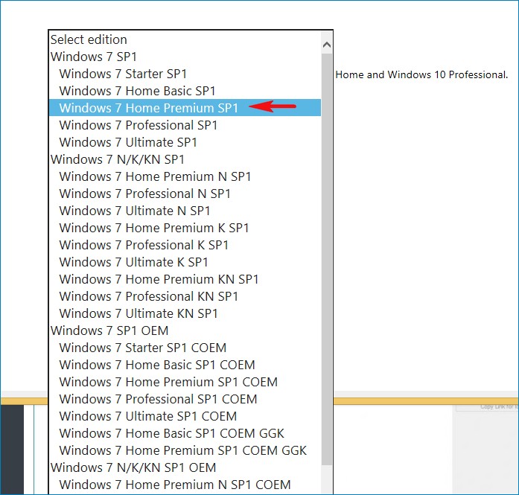Click the 'Windows 7 N/K/KN SP1 OEM' group header
The width and height of the screenshot is (519, 495).
185,467
